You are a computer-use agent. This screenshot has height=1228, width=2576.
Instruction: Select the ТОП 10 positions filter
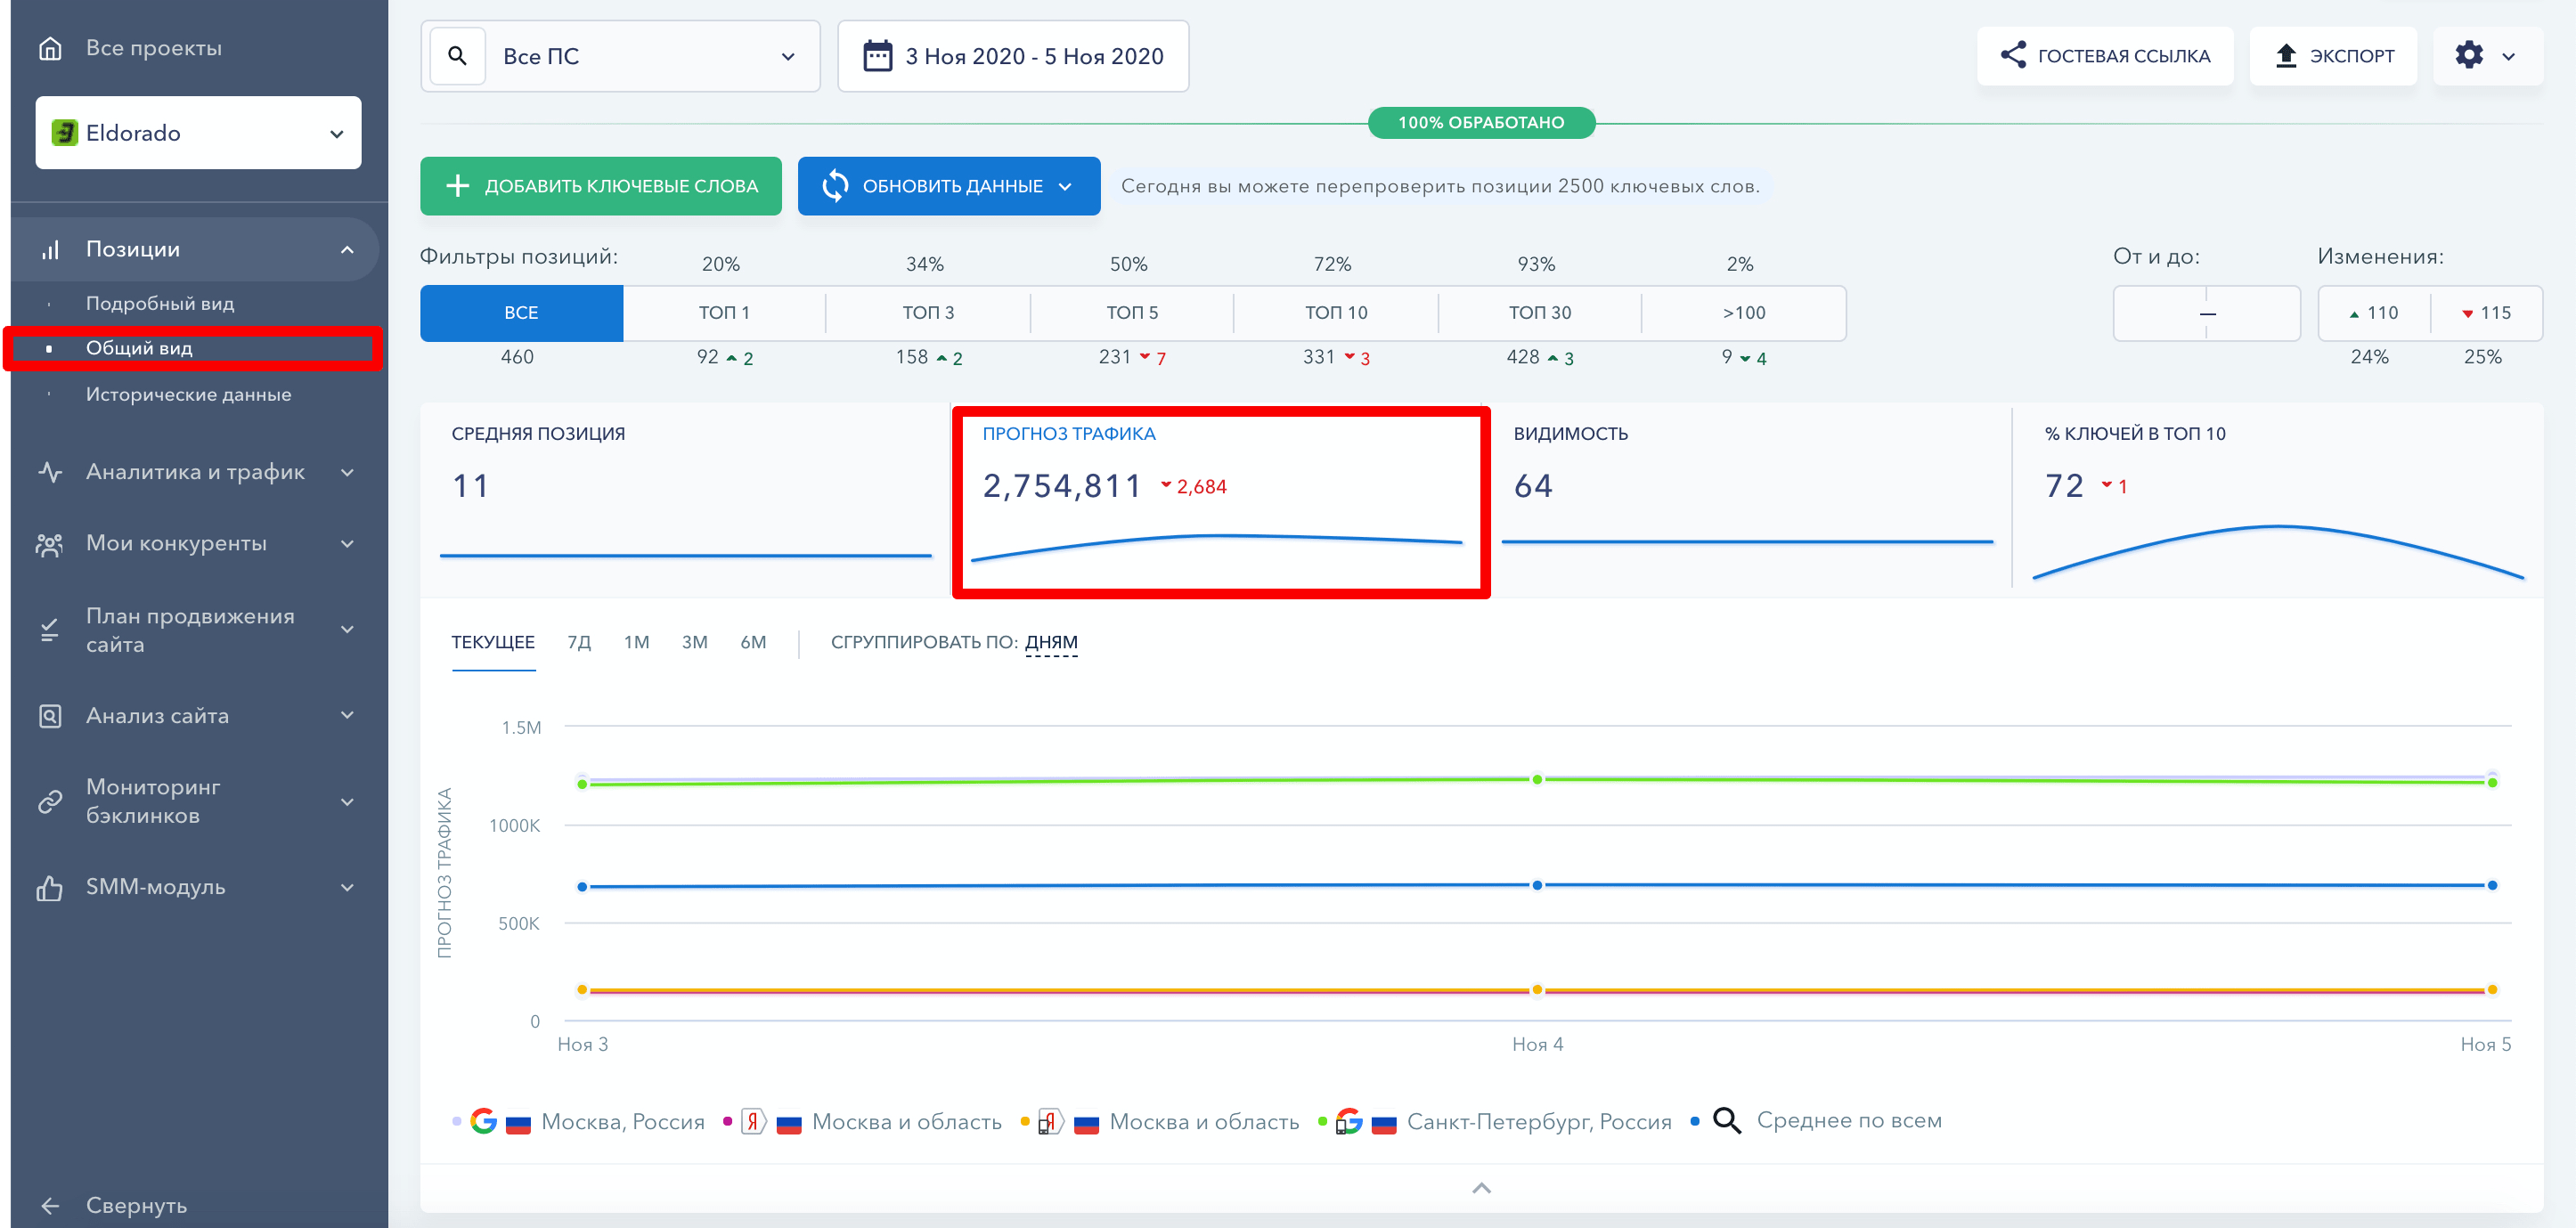[x=1336, y=314]
